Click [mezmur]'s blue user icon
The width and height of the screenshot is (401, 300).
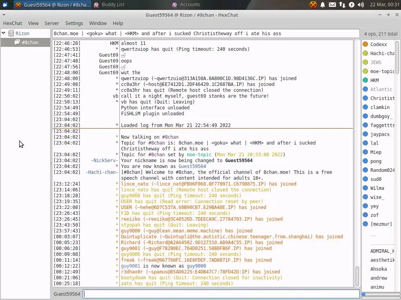pyautogui.click(x=365, y=224)
